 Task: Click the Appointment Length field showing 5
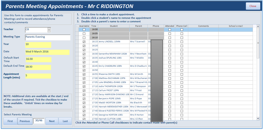(38, 76)
